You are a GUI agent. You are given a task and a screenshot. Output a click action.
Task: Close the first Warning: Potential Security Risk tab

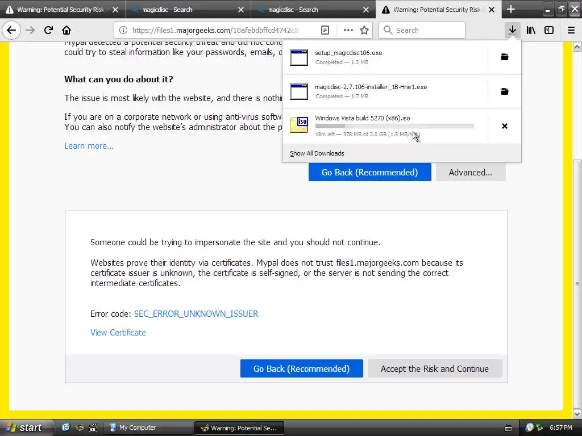pos(115,10)
